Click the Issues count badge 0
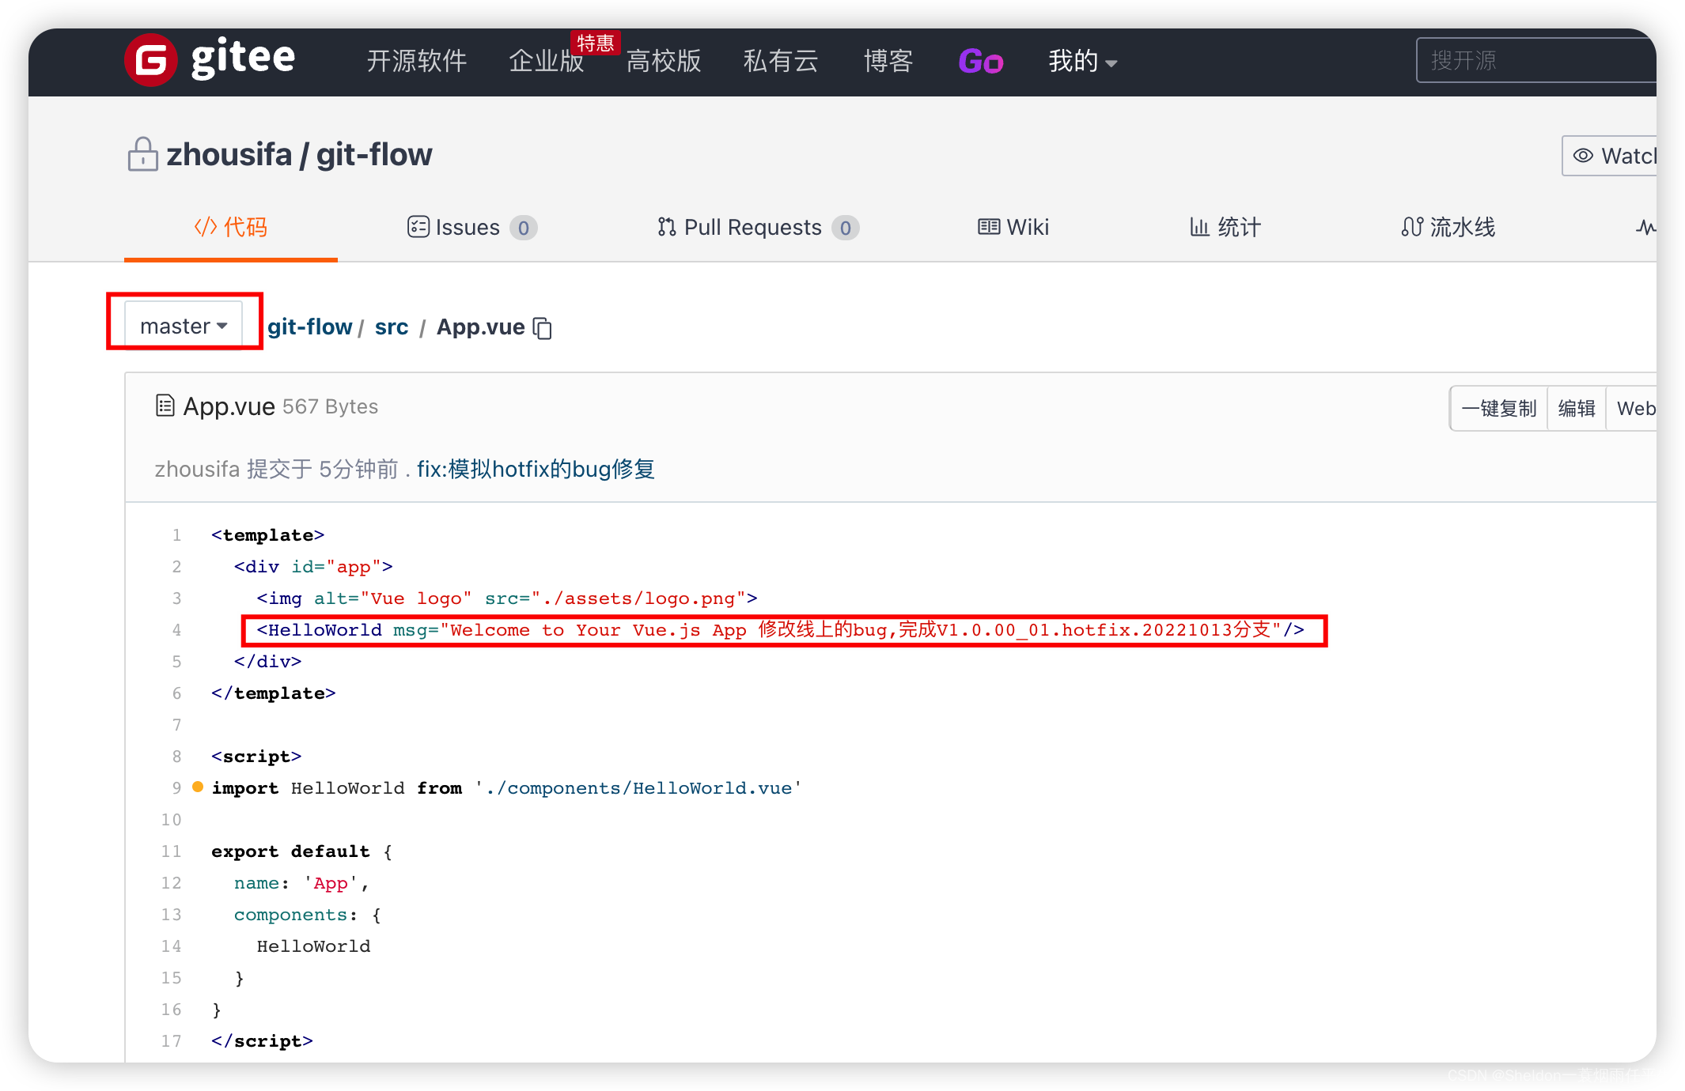The image size is (1685, 1091). pos(524,228)
